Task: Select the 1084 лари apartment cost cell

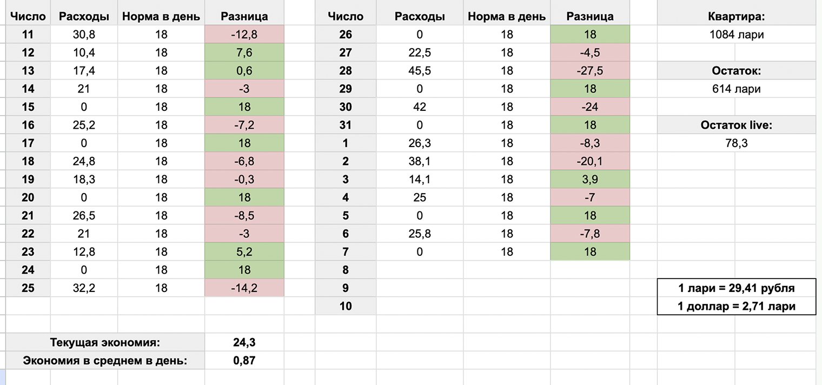Action: click(736, 35)
